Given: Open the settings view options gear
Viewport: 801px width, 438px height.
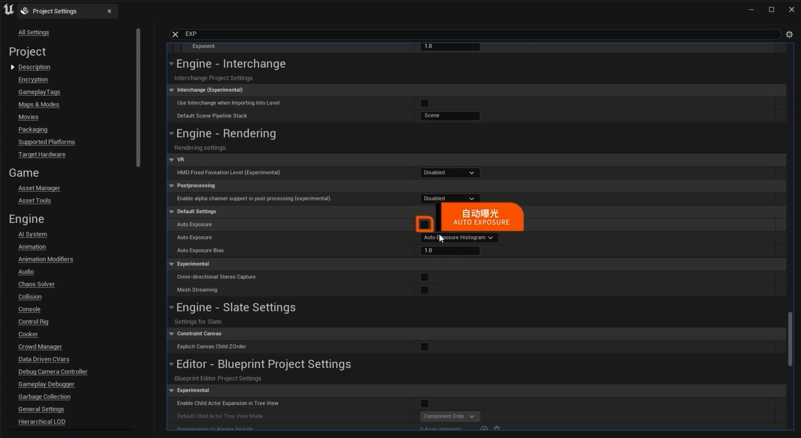Looking at the screenshot, I should 789,34.
